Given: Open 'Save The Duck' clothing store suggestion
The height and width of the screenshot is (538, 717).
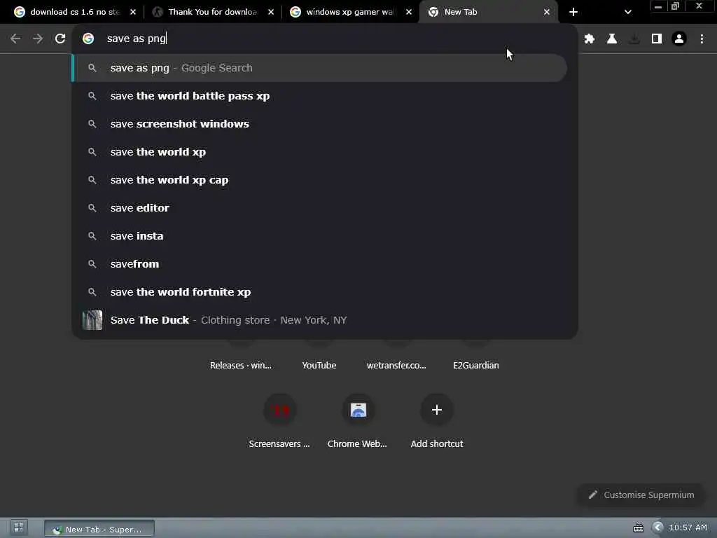Looking at the screenshot, I should pyautogui.click(x=319, y=320).
